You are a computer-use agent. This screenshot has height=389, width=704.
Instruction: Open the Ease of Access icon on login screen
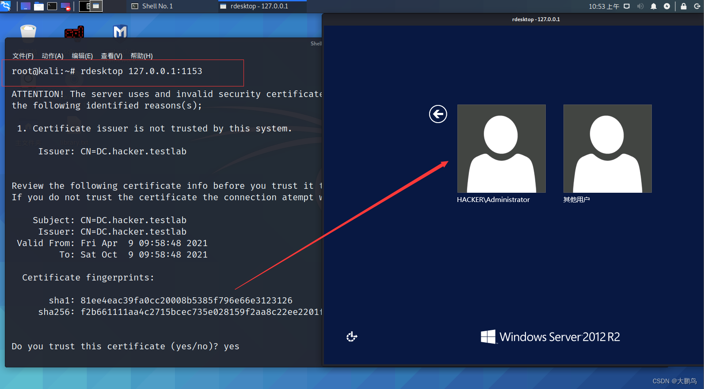[352, 337]
